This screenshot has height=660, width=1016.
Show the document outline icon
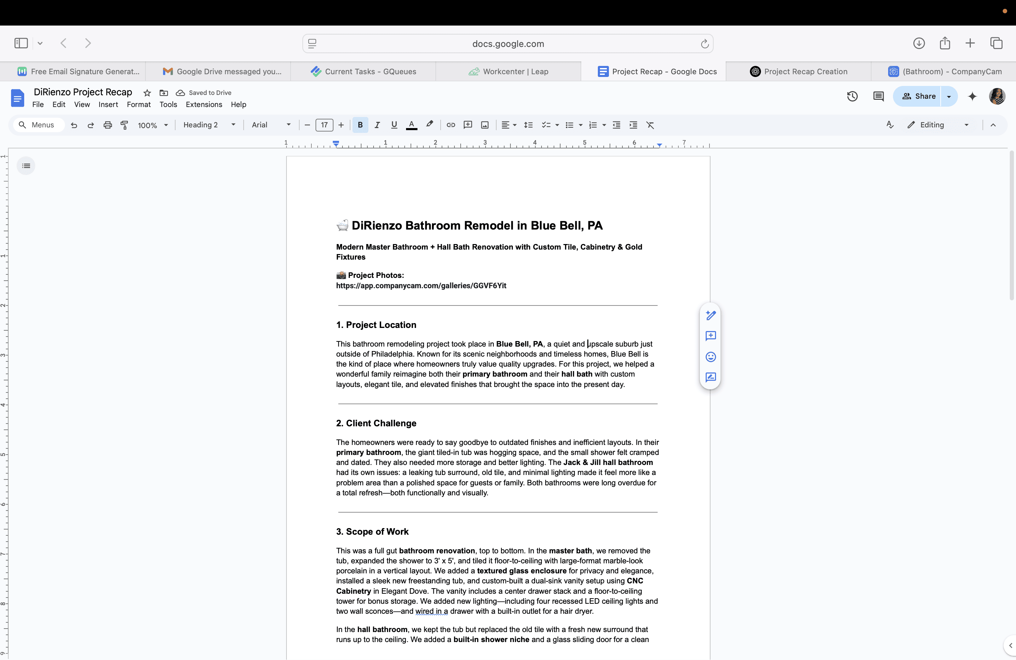click(26, 166)
